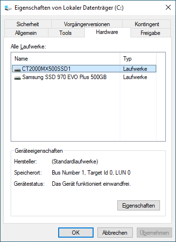176x242 pixels.
Task: Click the Übernehmen button
Action: (x=154, y=233)
